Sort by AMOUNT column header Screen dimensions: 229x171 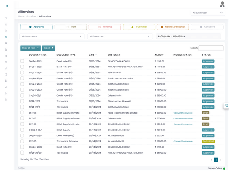click(159, 55)
